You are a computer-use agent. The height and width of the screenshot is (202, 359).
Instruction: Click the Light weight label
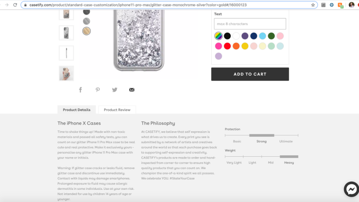pos(252,163)
